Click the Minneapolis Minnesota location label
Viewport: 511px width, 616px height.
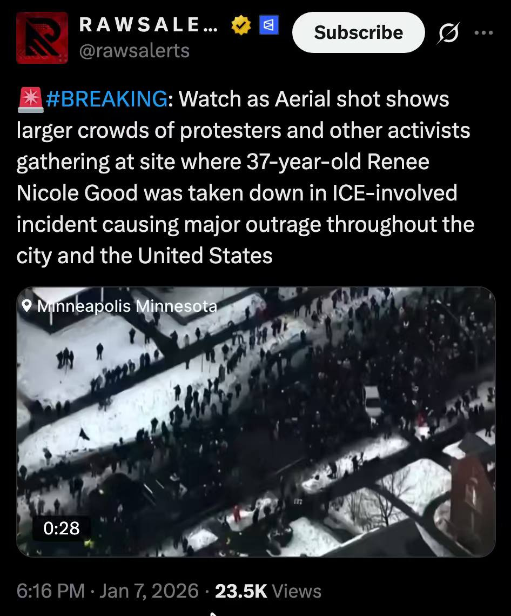tap(127, 306)
